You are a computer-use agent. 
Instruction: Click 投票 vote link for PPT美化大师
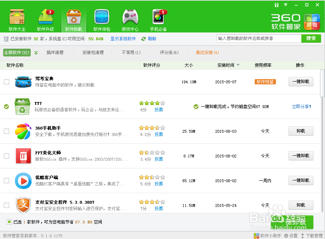159,159
